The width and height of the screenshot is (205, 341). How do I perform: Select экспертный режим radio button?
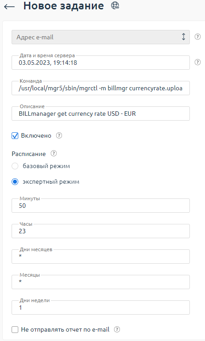click(15, 182)
